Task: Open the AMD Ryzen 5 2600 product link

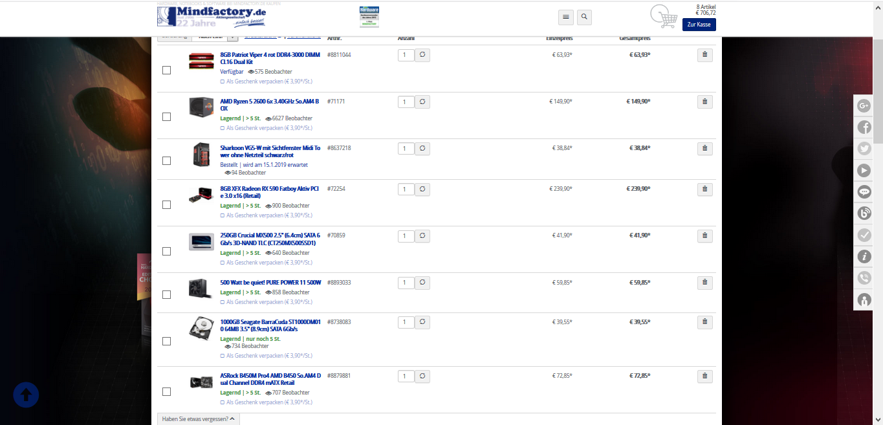Action: pyautogui.click(x=270, y=105)
